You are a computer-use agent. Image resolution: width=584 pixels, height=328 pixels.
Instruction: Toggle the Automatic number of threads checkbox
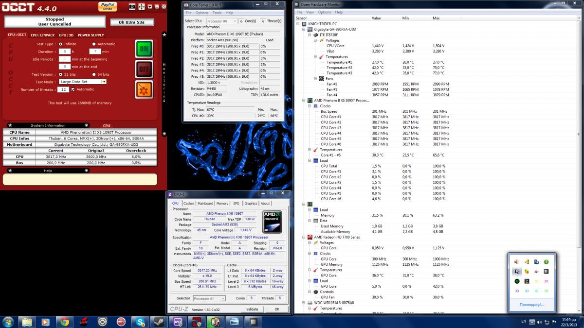(73, 89)
